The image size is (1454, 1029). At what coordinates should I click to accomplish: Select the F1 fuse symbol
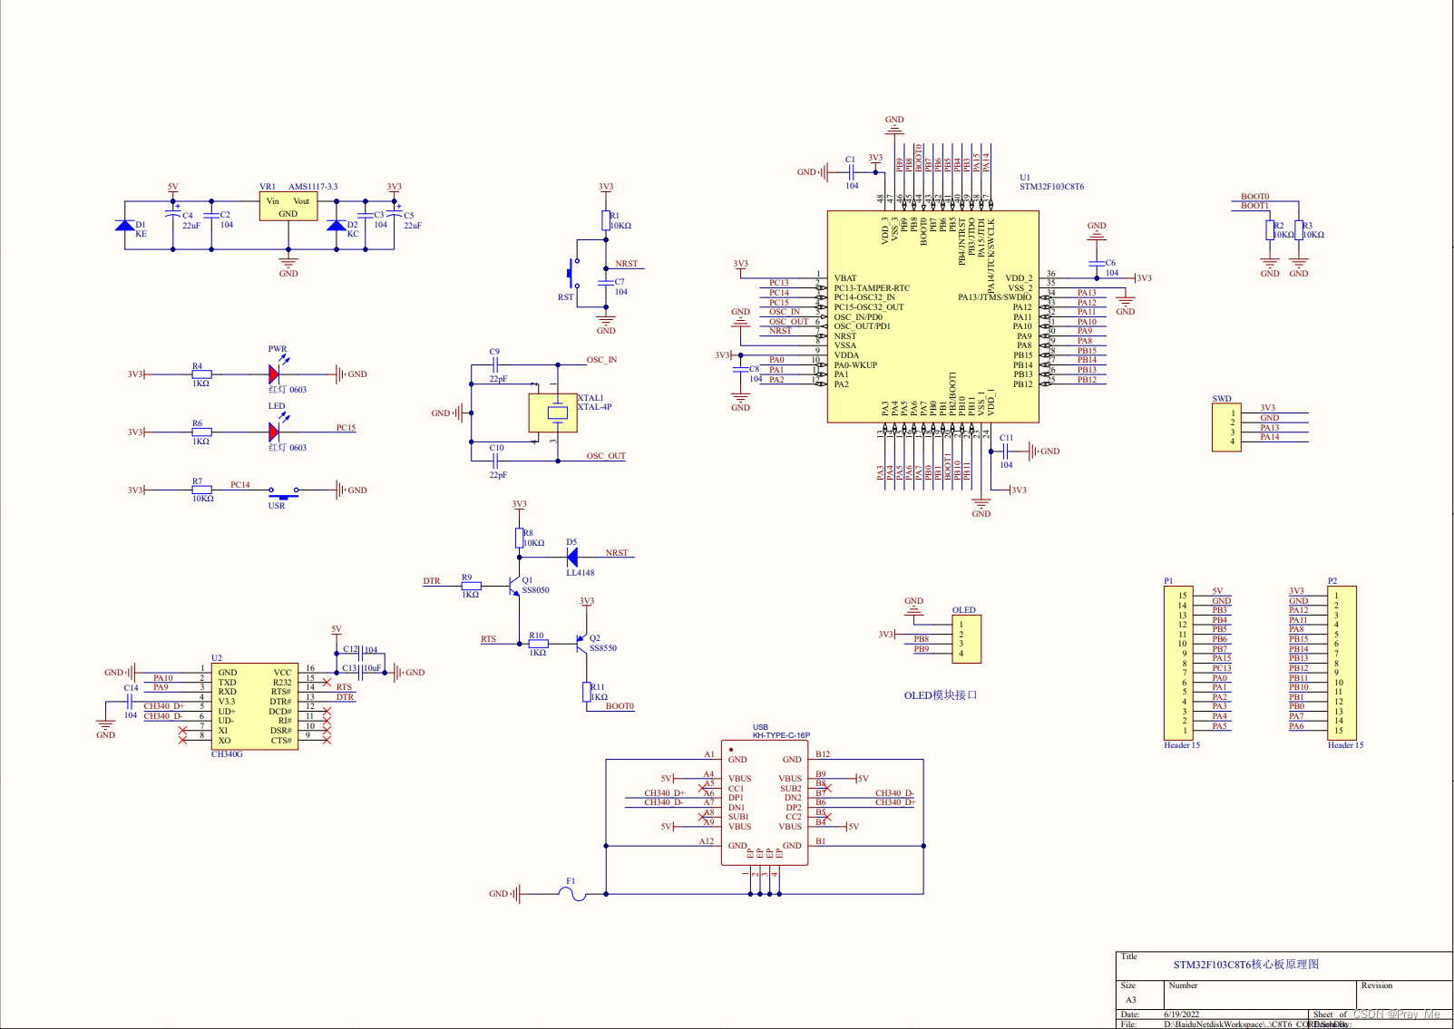tap(571, 894)
